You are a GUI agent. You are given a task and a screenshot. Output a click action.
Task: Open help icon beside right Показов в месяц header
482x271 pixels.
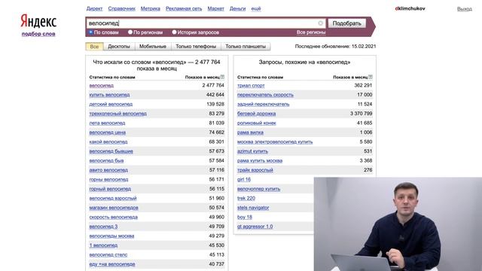pos(371,77)
